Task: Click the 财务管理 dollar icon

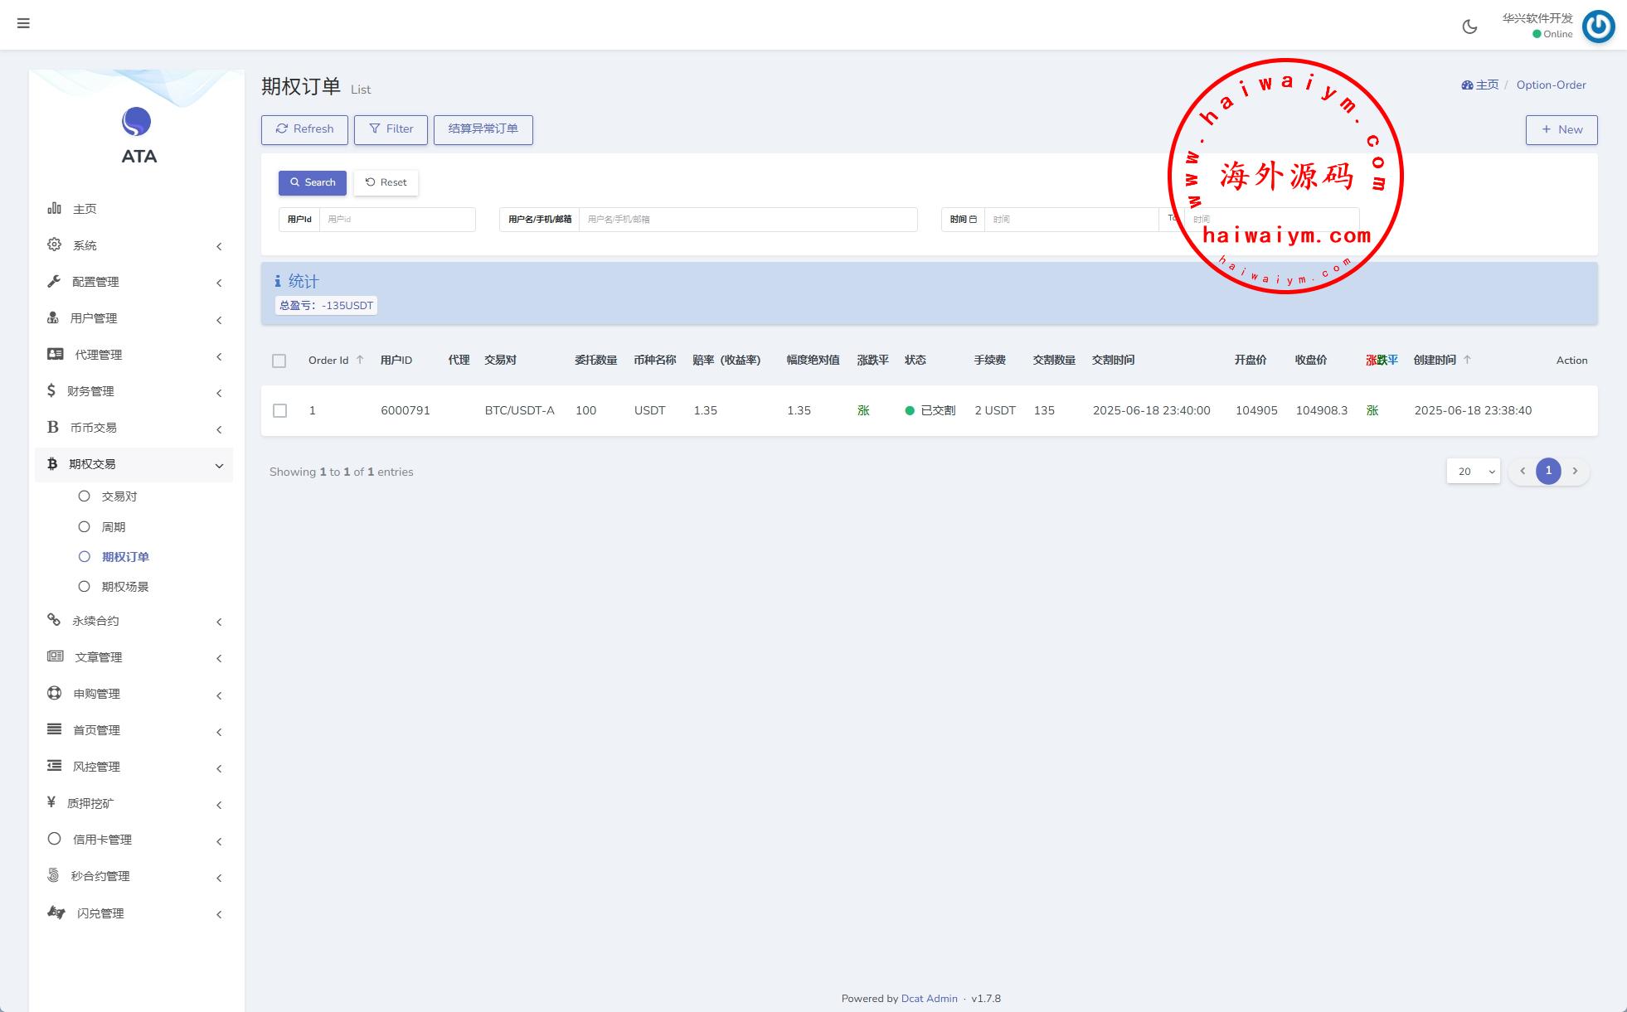Action: [x=51, y=390]
